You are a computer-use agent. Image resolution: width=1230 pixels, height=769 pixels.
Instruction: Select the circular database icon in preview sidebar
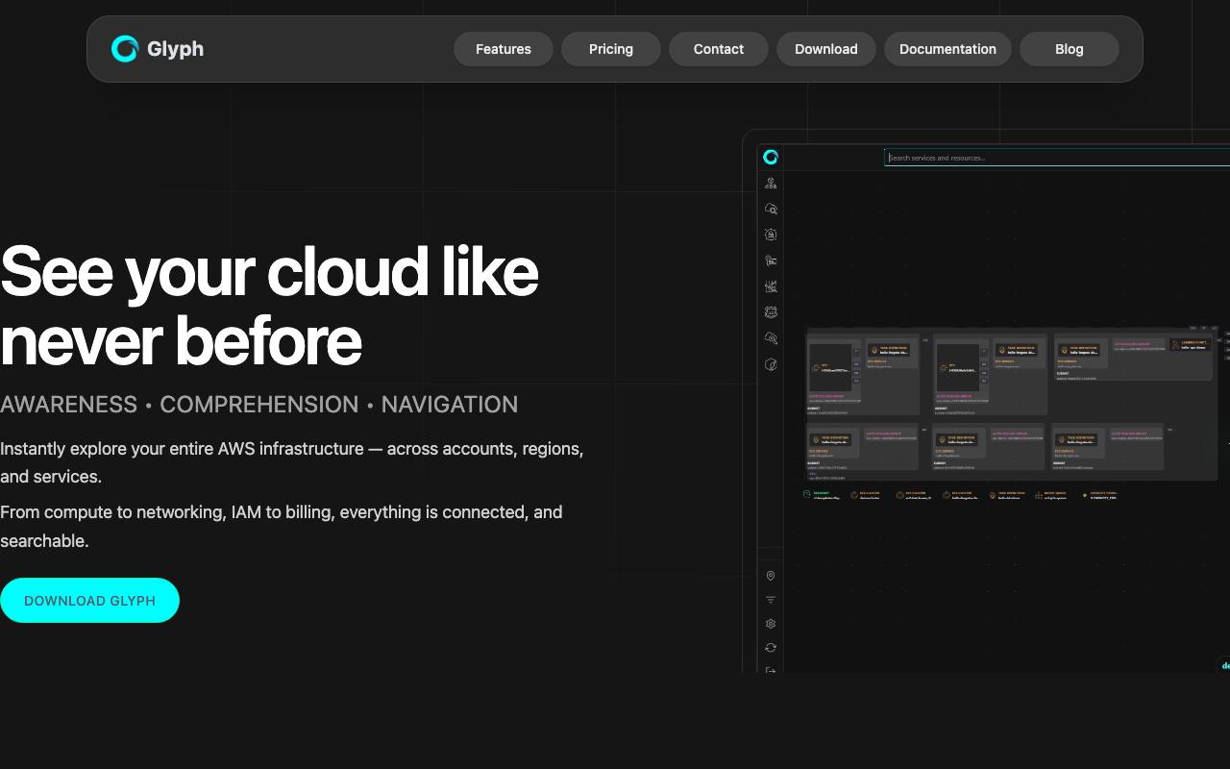click(771, 235)
